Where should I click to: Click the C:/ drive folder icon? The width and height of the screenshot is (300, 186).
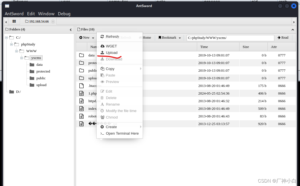[12, 38]
